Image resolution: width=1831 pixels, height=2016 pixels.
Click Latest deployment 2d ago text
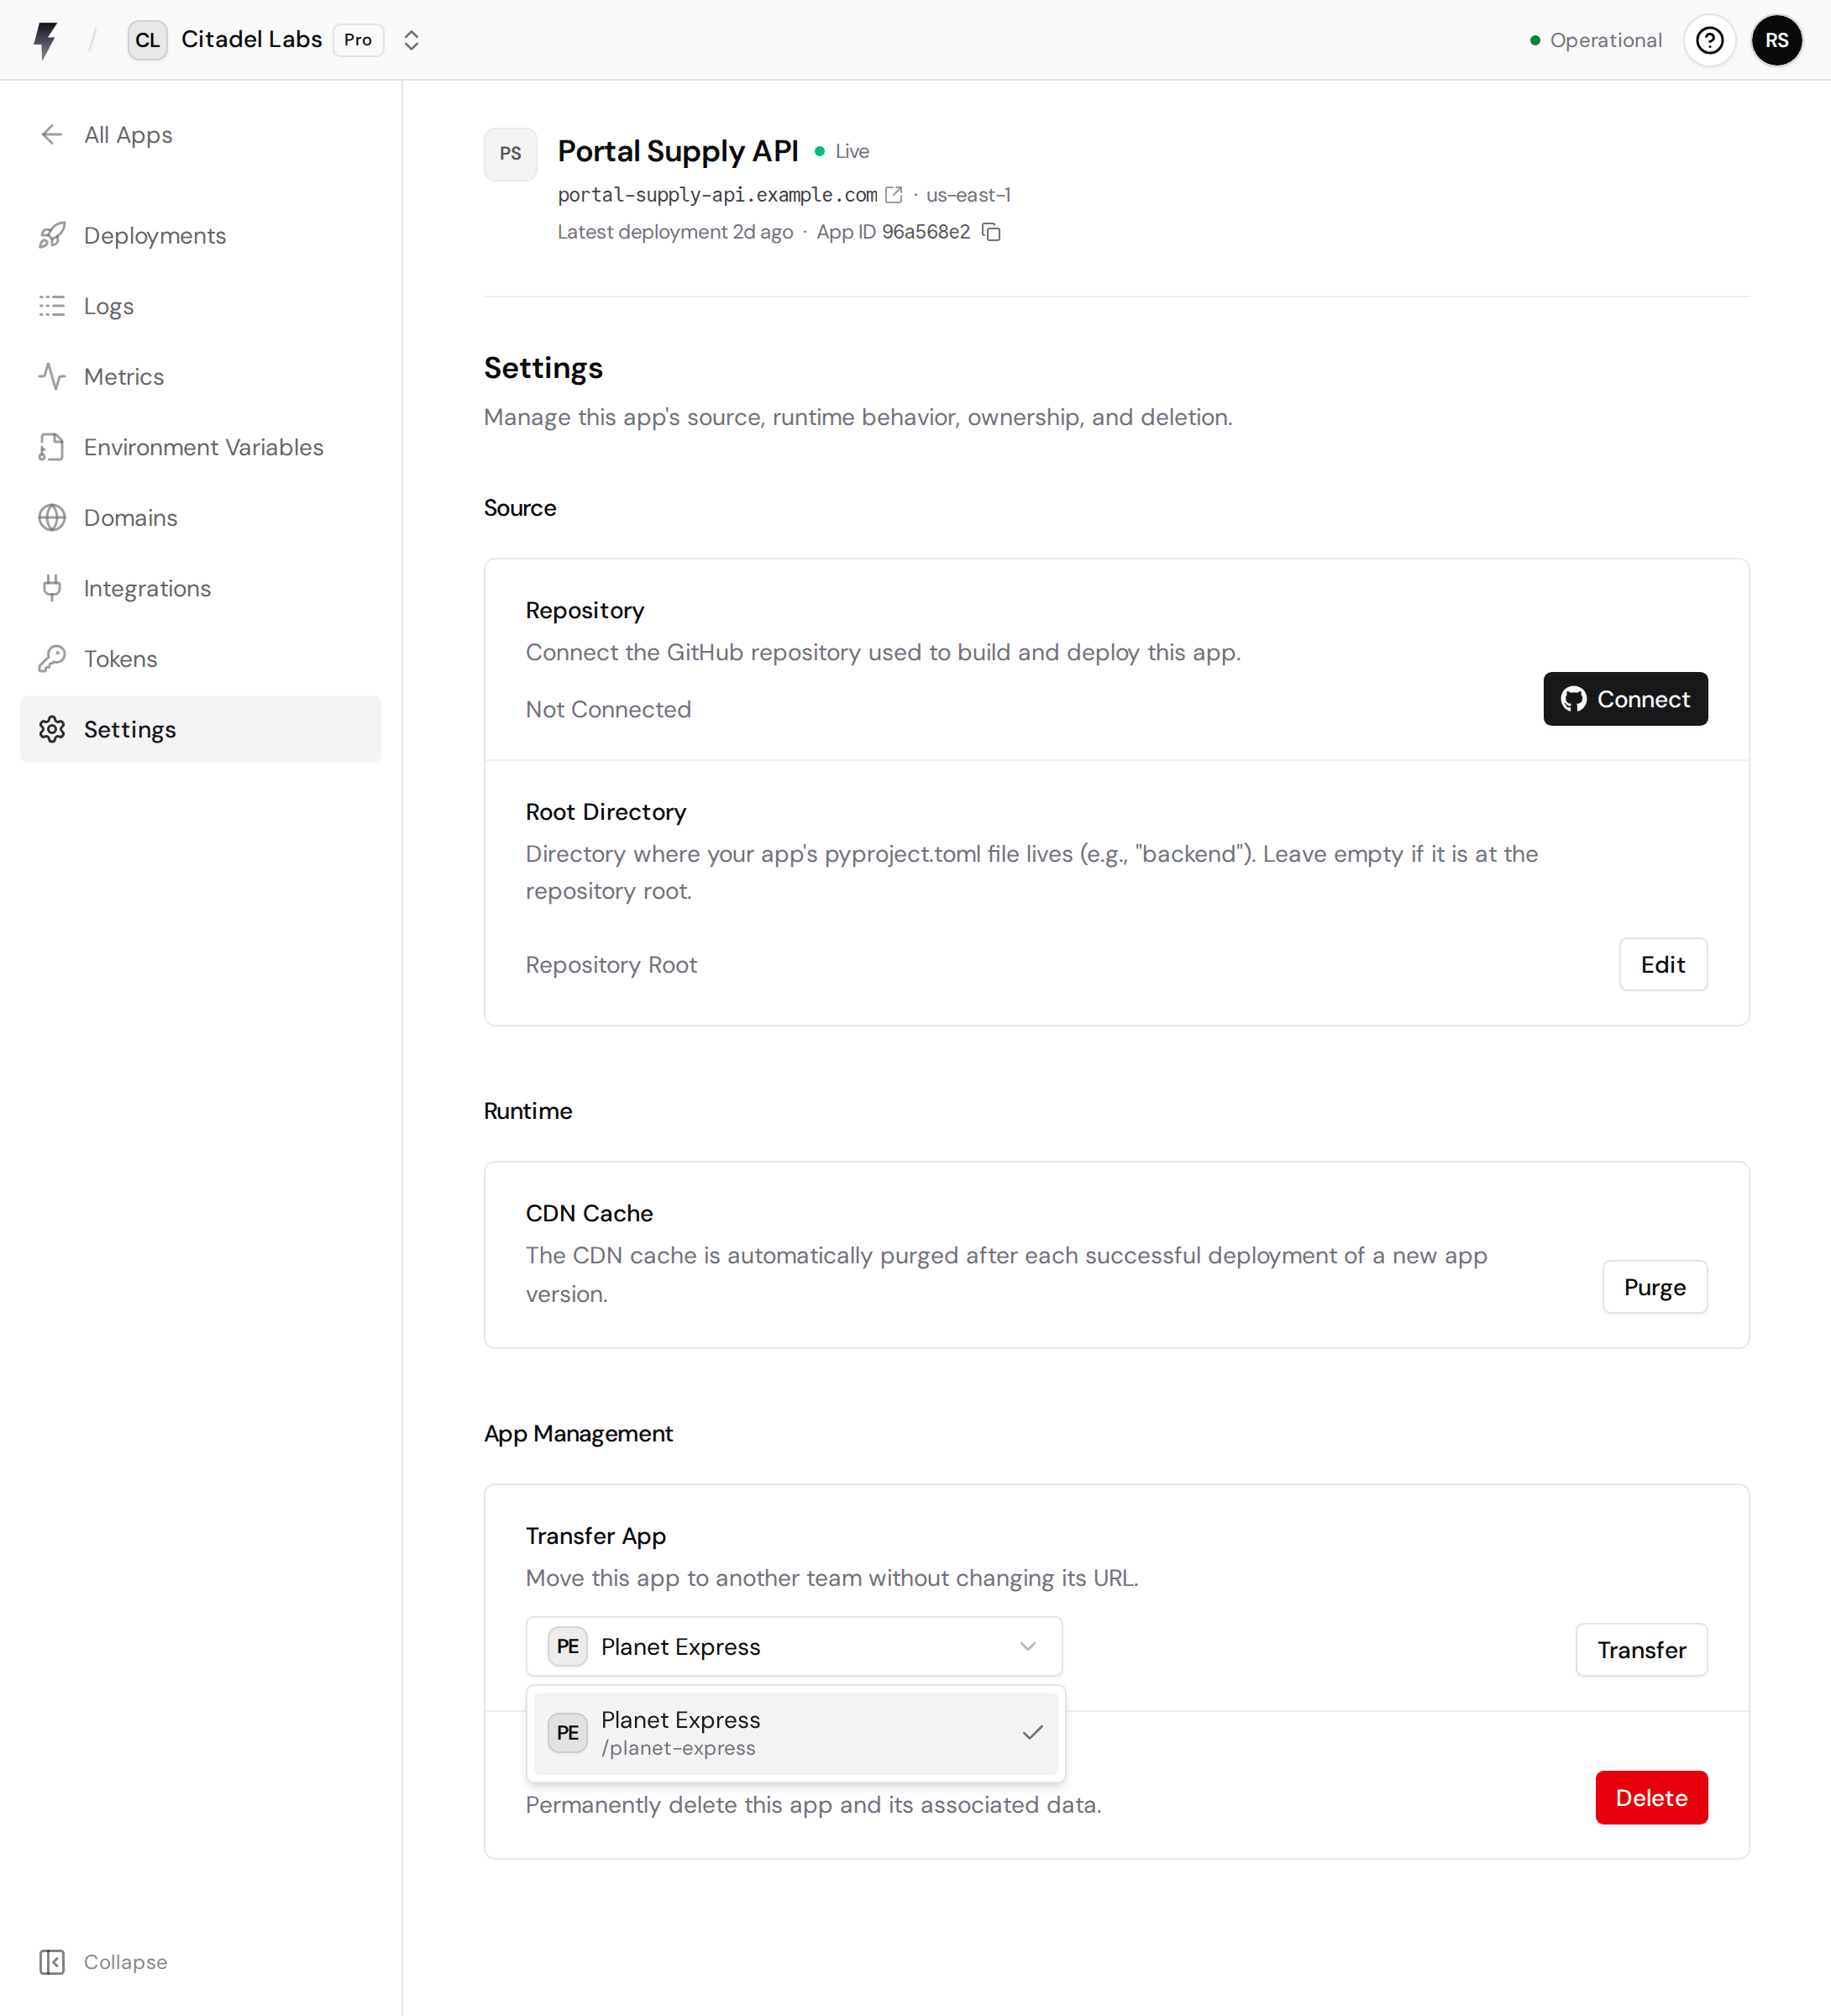click(675, 232)
